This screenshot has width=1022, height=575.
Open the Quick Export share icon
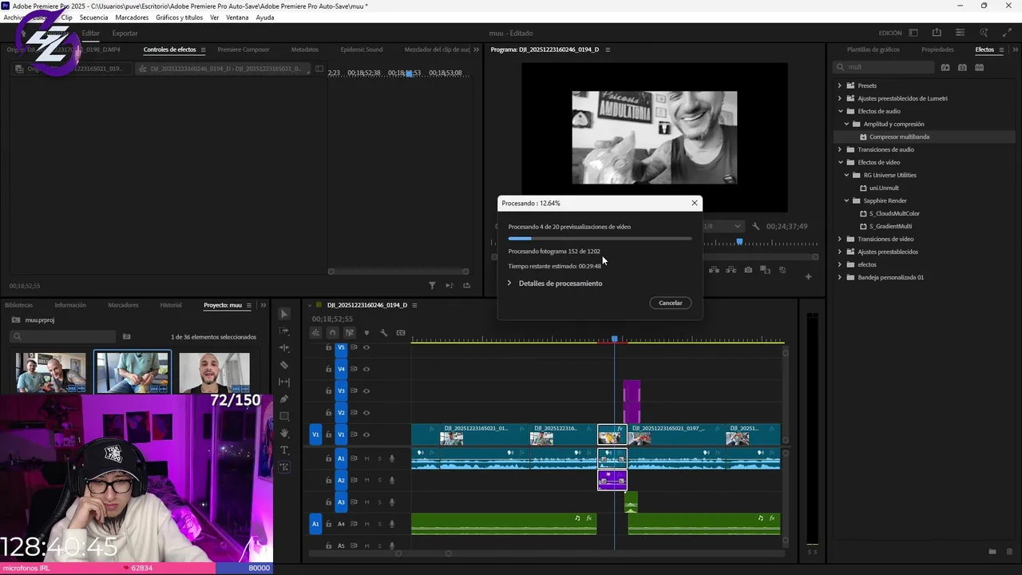(x=937, y=33)
